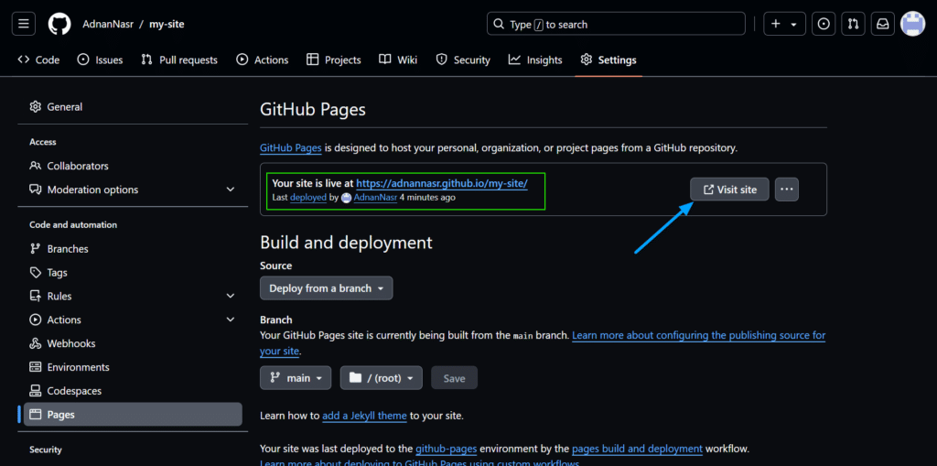937x466 pixels.
Task: Click the Tags icon in sidebar
Action: pos(36,272)
